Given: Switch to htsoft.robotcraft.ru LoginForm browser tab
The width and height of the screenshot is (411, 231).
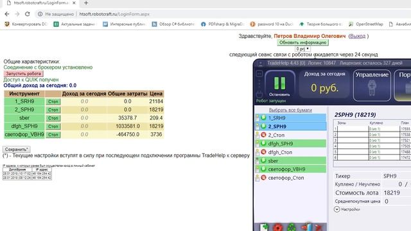Looking at the screenshot, I should (40, 3).
